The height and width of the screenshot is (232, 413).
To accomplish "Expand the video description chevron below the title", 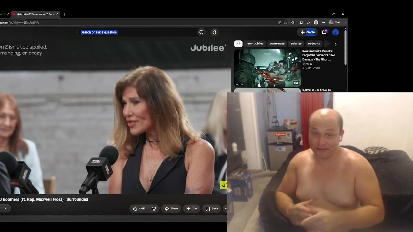I will point(5,208).
